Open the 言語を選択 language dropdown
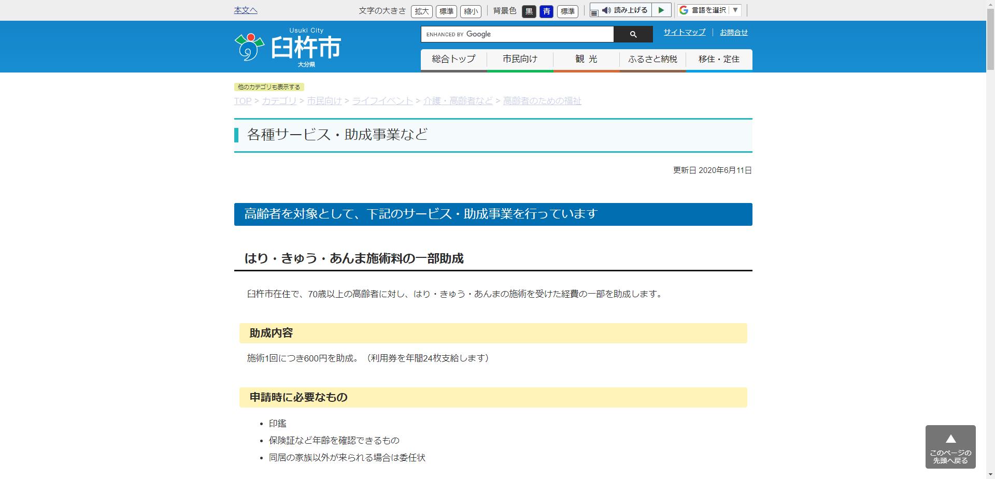 pos(709,9)
